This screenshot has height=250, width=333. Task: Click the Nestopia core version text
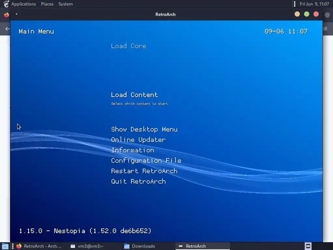pos(85,231)
